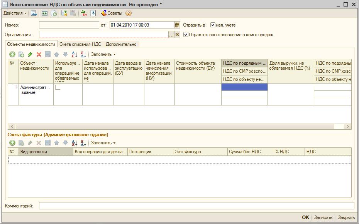Click the pencil edit row icon

coord(30,54)
